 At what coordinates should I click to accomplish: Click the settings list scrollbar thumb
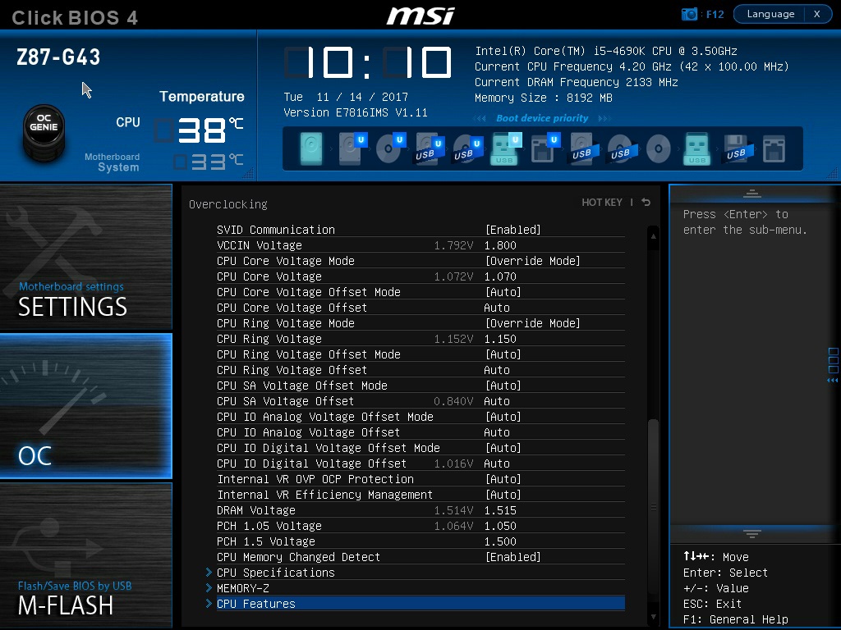pos(653,505)
